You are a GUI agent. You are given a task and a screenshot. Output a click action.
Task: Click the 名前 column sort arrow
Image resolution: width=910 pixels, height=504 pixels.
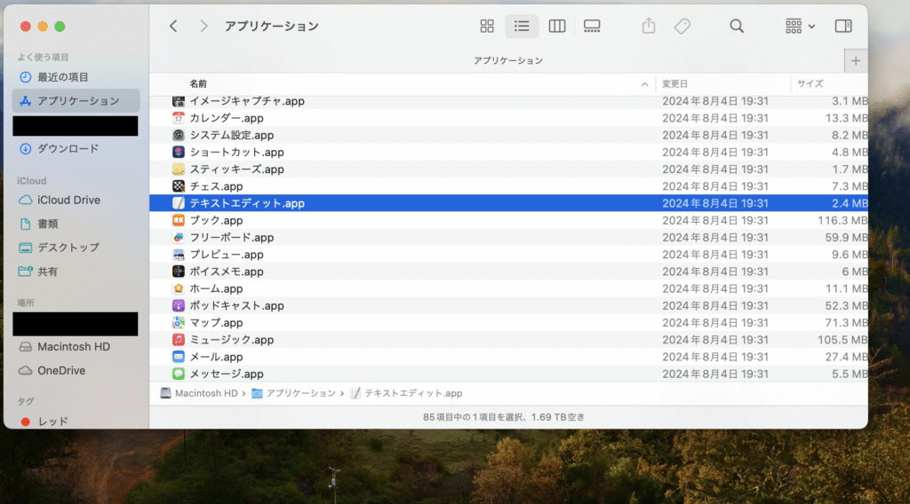point(644,84)
